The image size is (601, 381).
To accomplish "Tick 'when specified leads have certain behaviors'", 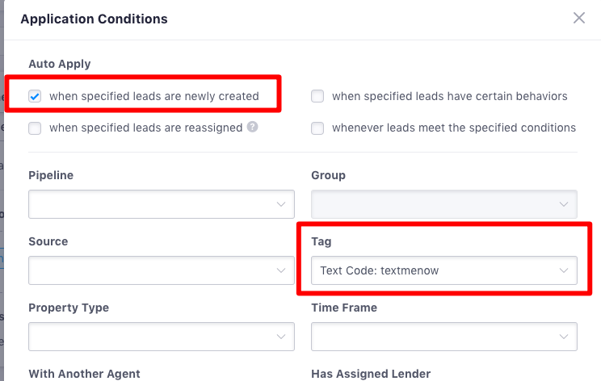I will (317, 96).
